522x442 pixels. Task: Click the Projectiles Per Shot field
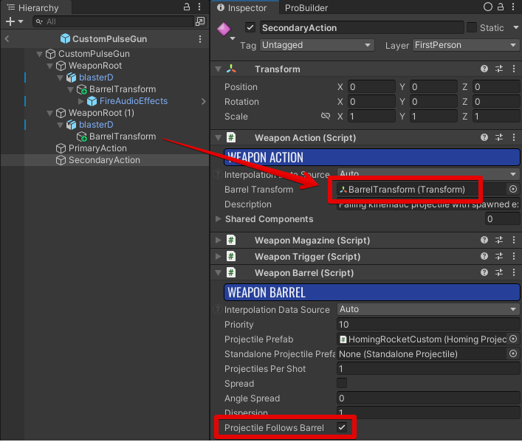coord(428,368)
